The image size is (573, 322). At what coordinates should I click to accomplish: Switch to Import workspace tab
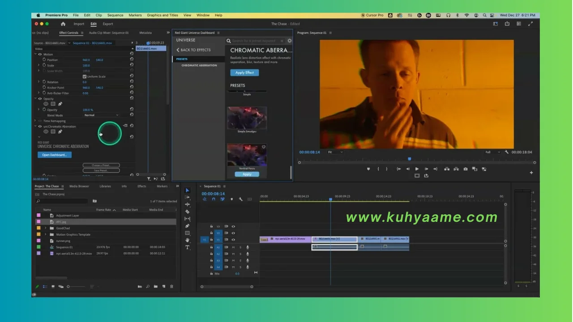pyautogui.click(x=79, y=24)
